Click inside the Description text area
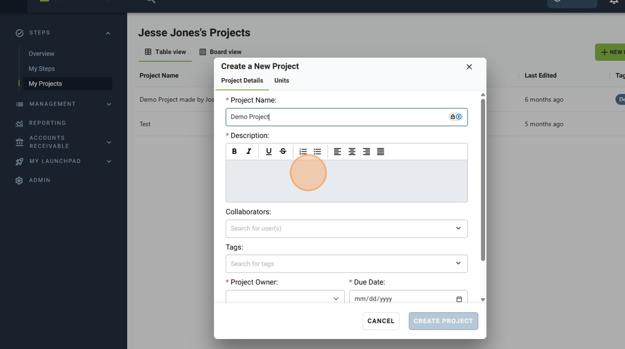625x349 pixels. pyautogui.click(x=346, y=181)
